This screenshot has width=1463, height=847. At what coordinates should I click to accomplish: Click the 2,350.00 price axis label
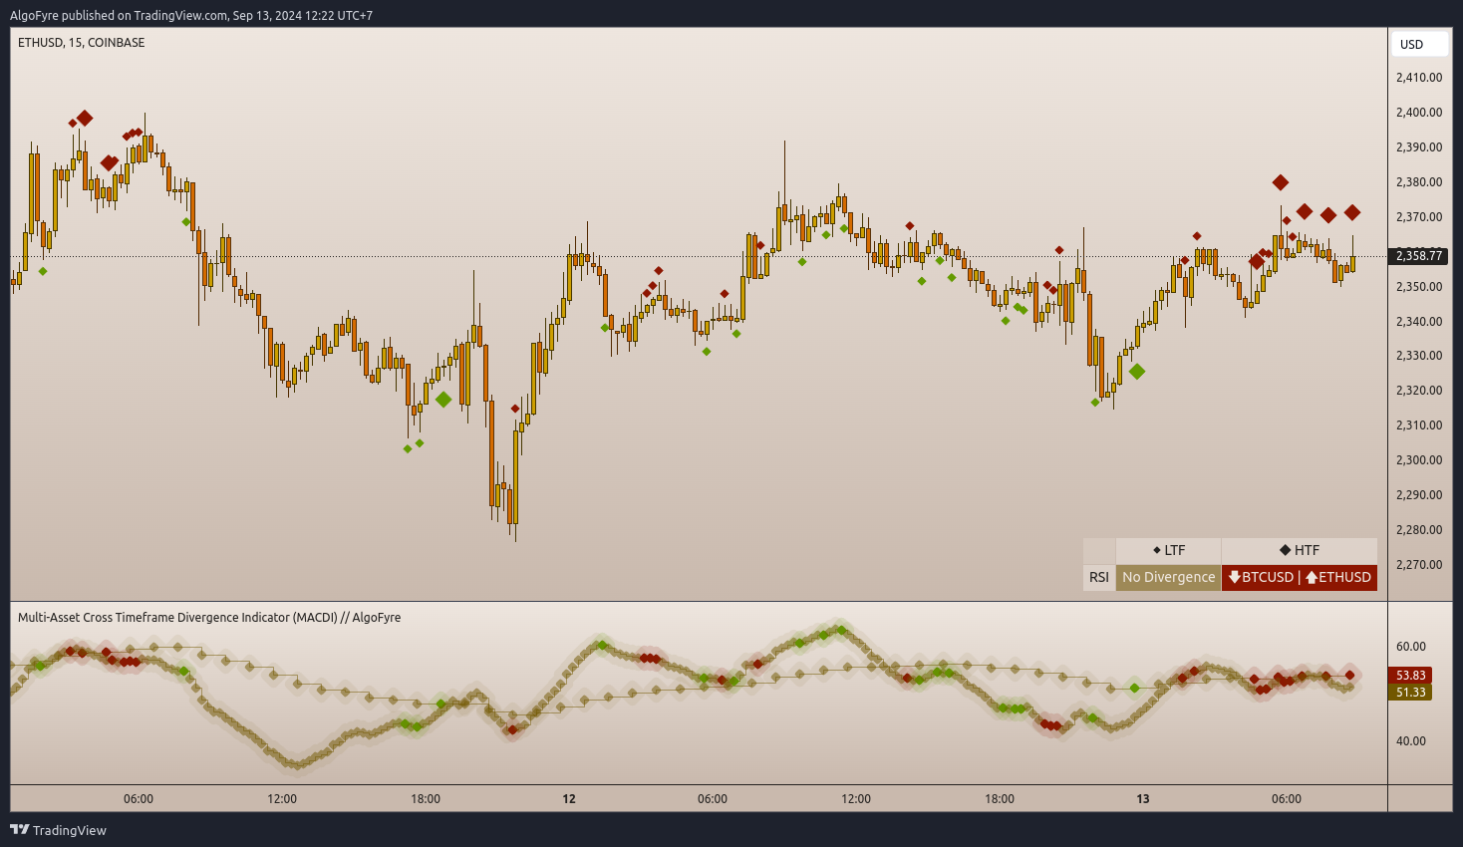pos(1419,287)
